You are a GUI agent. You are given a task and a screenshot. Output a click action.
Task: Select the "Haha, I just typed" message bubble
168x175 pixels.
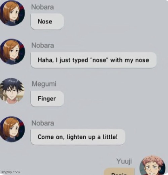pyautogui.click(x=93, y=60)
